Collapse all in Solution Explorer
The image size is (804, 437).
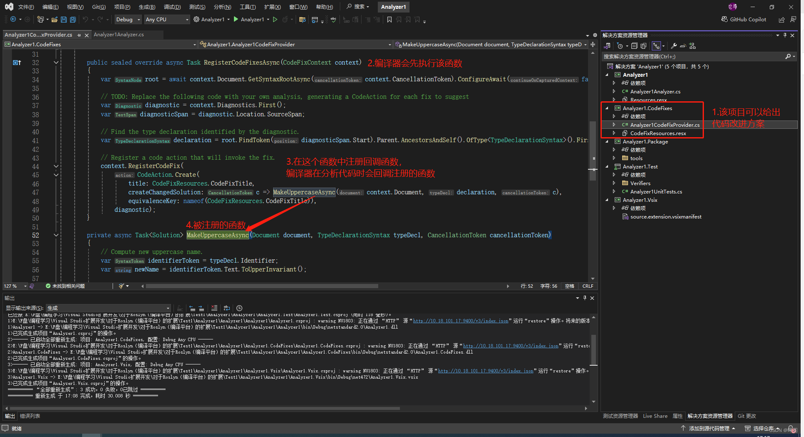pos(634,46)
